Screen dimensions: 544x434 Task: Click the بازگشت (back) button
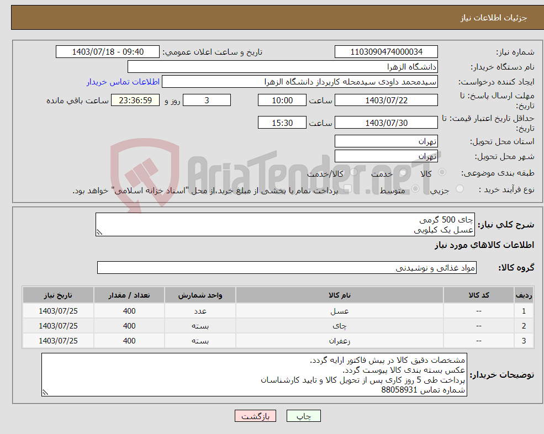(x=255, y=416)
